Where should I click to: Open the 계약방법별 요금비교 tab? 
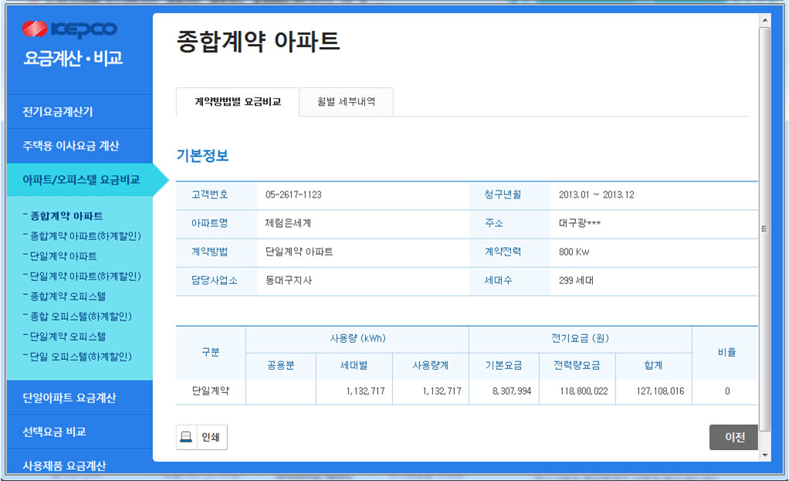(x=238, y=102)
